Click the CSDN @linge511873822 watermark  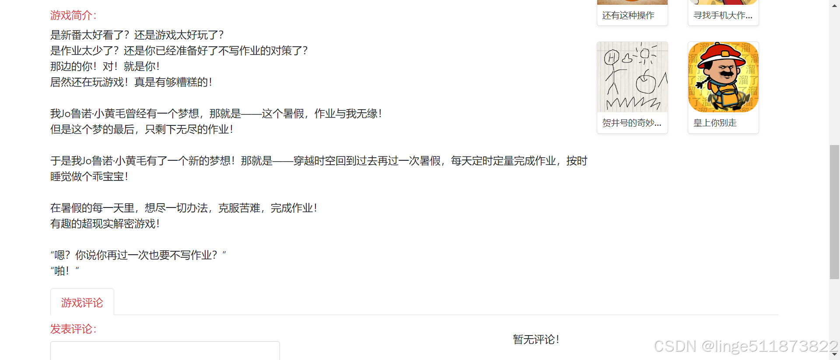pyautogui.click(x=746, y=346)
